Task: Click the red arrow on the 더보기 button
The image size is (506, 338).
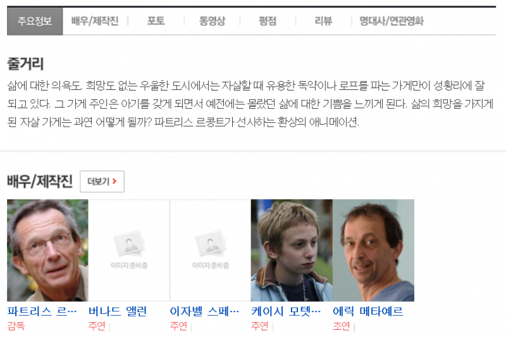Action: (x=114, y=182)
